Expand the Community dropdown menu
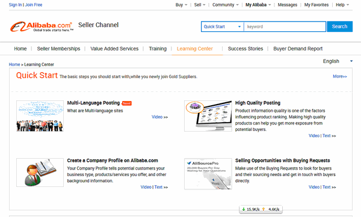361x217 pixels. pos(225,5)
